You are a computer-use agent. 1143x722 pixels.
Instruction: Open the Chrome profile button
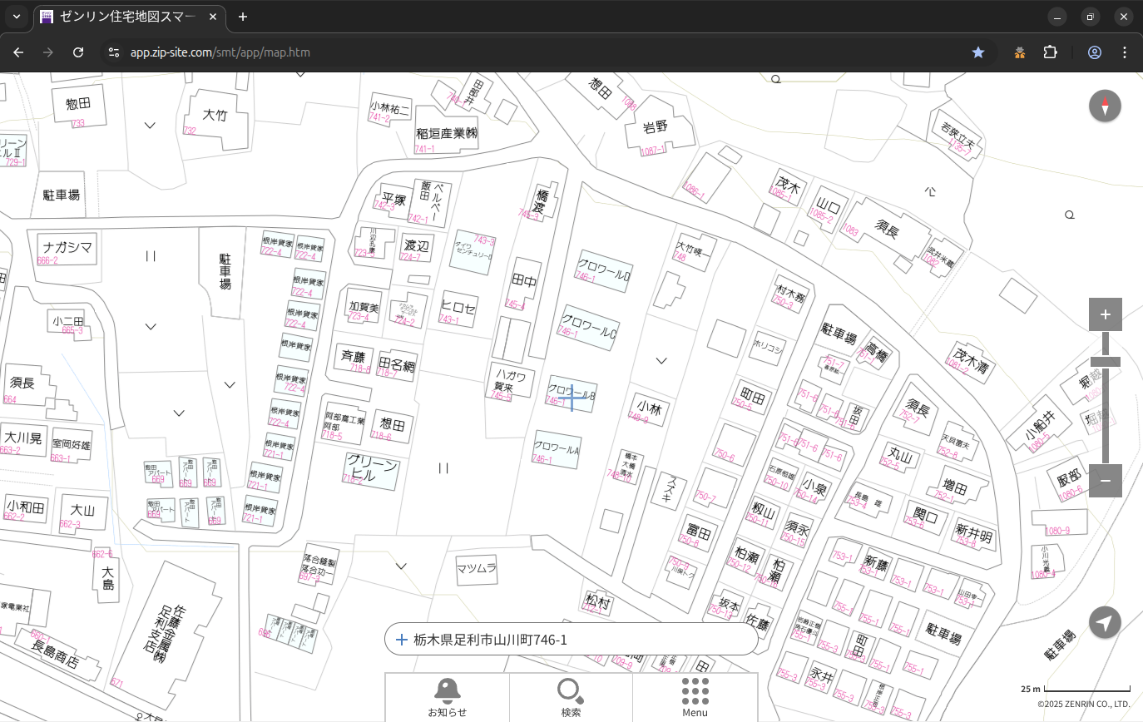(x=1094, y=52)
